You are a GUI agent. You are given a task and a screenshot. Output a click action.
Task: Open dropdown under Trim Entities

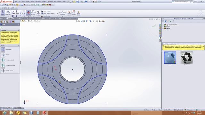coord(28,16)
